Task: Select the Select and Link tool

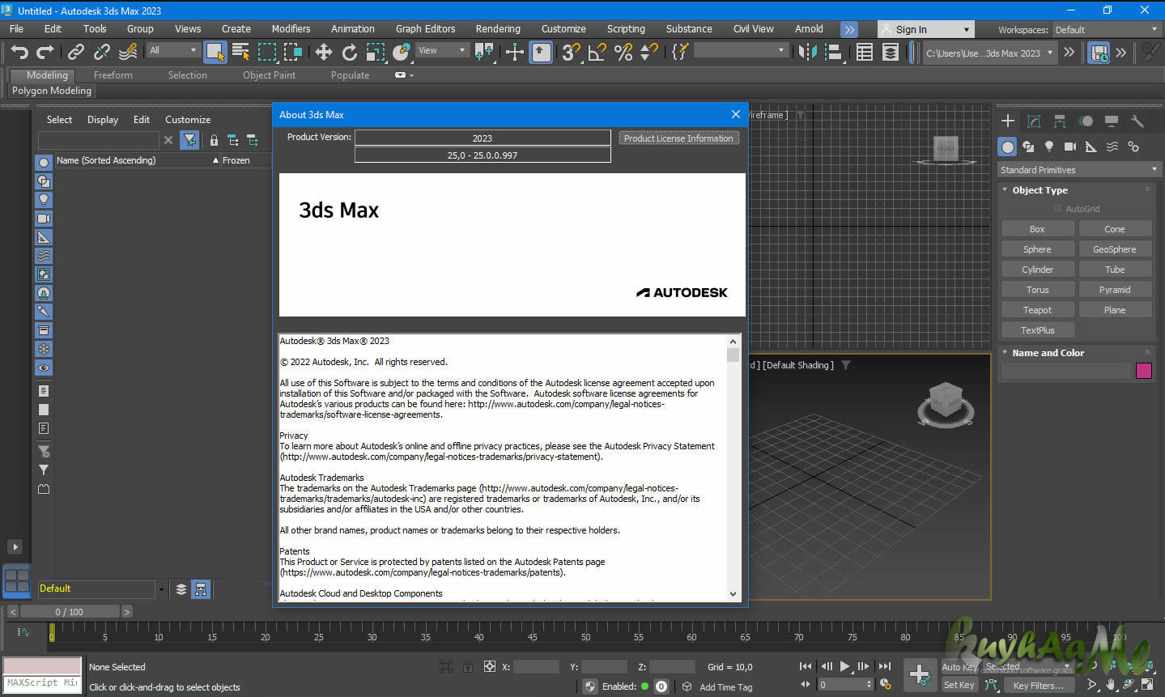Action: point(75,53)
